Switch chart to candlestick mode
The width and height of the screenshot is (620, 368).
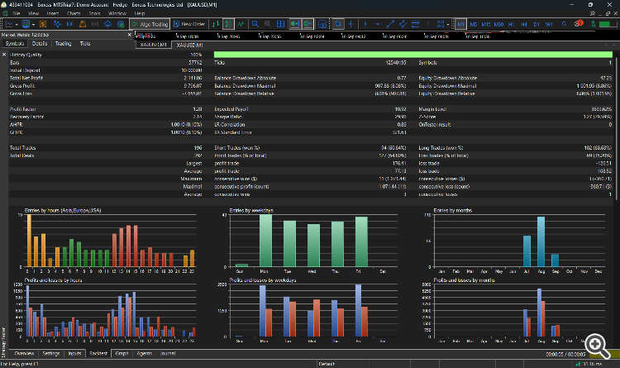tap(228, 24)
